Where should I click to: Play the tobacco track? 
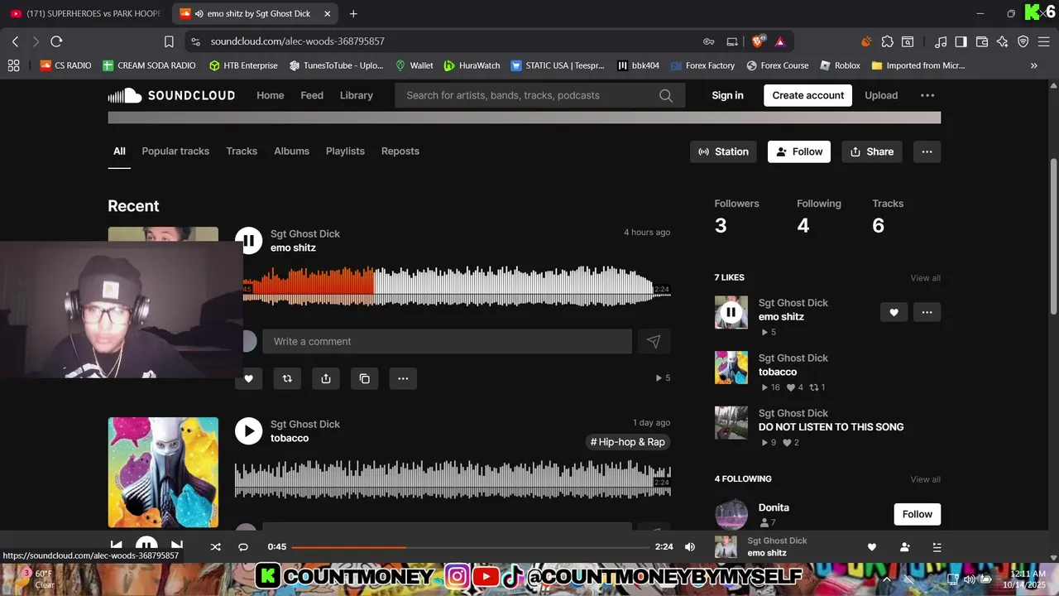tap(248, 430)
